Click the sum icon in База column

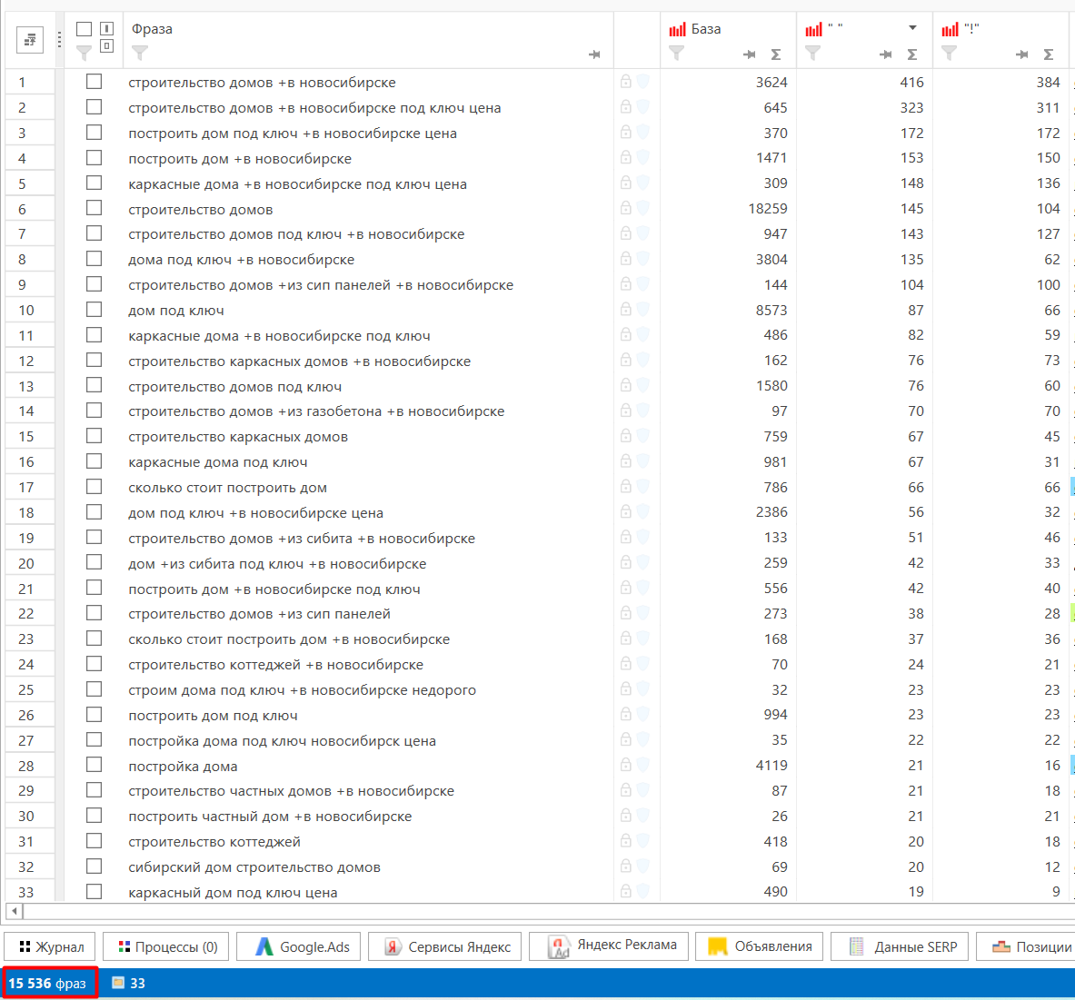(x=776, y=54)
